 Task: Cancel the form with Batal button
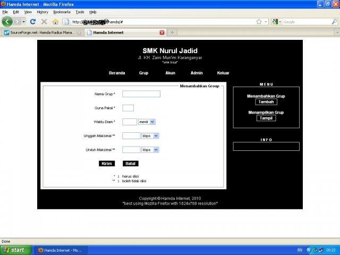pyautogui.click(x=131, y=164)
